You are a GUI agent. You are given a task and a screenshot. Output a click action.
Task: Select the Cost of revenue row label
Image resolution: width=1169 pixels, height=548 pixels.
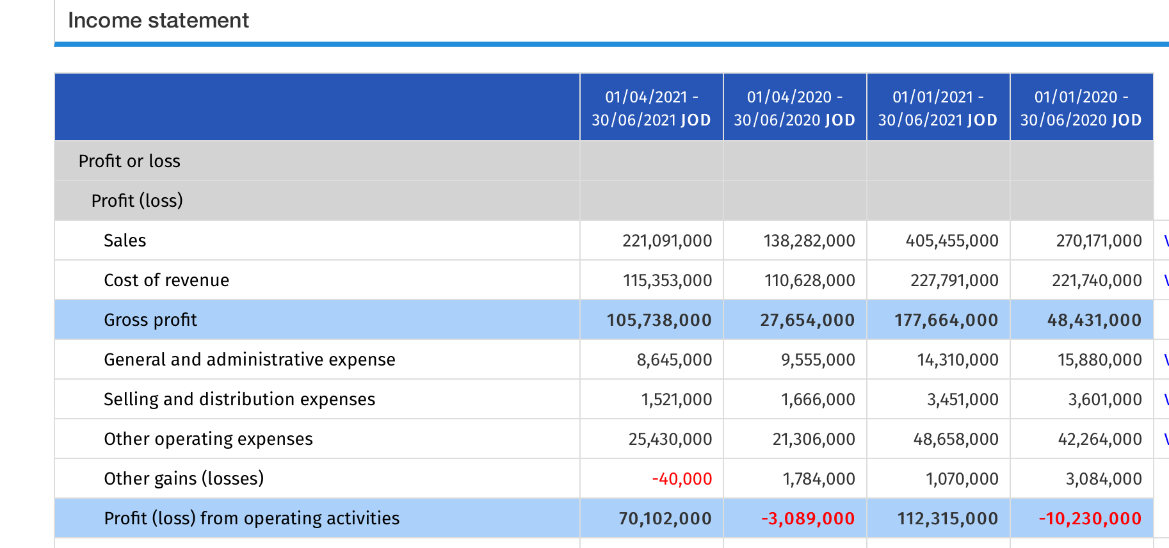coord(166,280)
